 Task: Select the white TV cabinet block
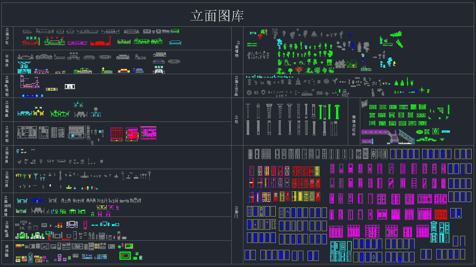70,87
